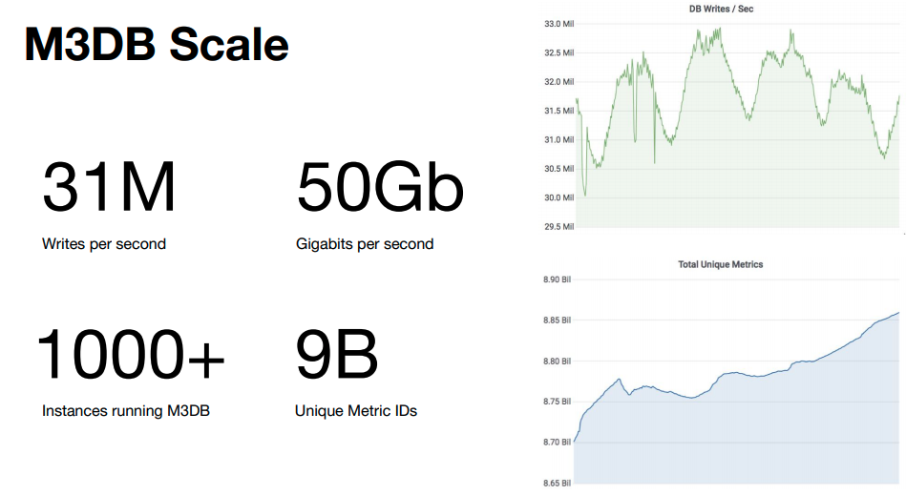Screen dimensions: 906x496
Task: Select the large "31M" figure
Action: click(x=109, y=188)
